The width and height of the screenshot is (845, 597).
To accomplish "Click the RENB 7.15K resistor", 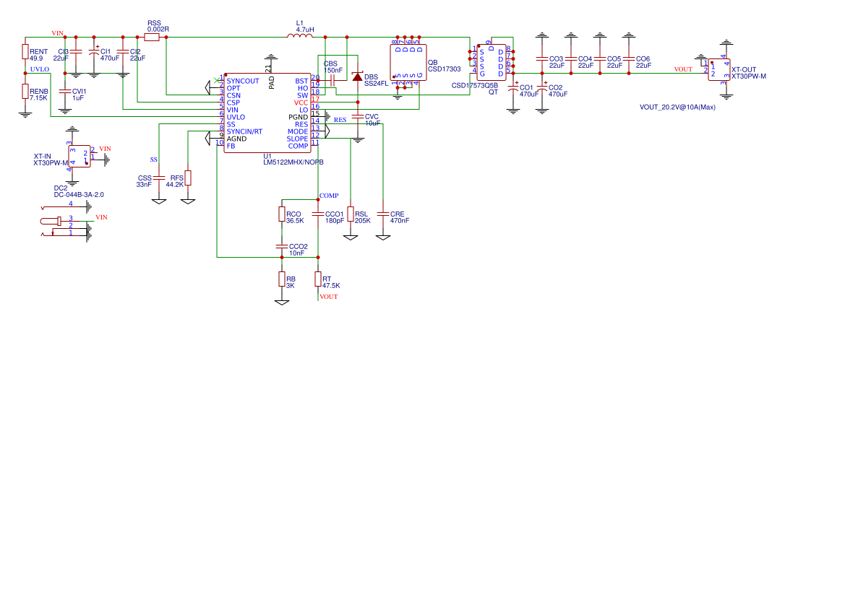I will click(x=25, y=91).
